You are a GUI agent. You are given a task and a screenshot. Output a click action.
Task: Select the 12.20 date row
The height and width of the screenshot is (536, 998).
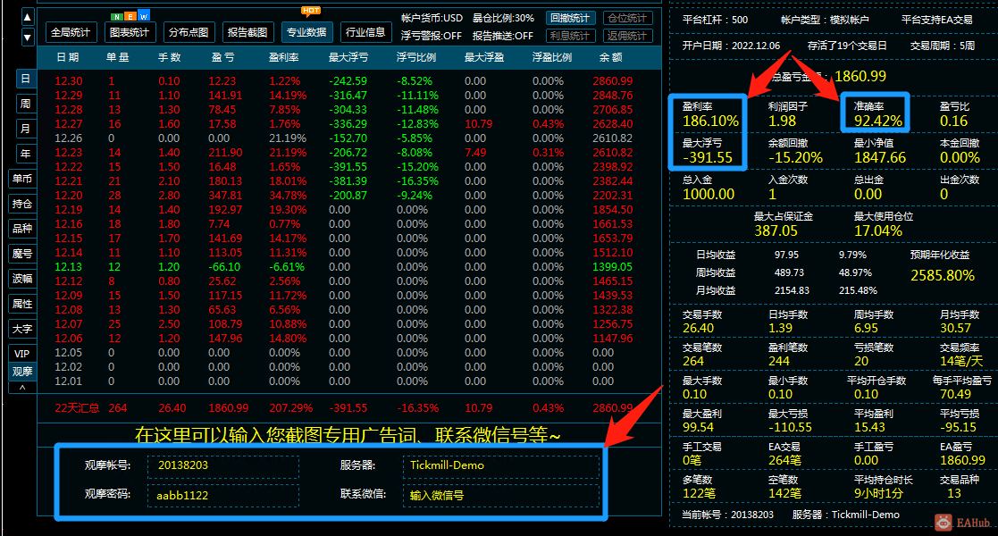tap(348, 196)
